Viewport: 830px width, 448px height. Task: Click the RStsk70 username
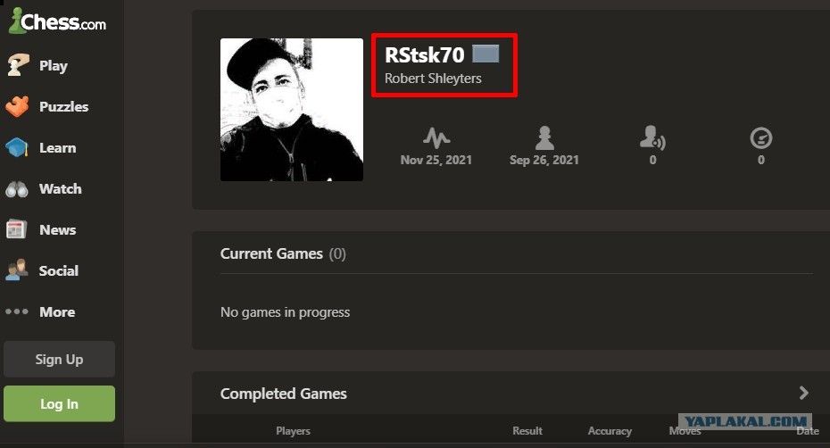pos(425,54)
